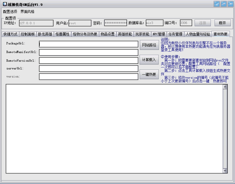The width and height of the screenshot is (235, 184).
Task: Click the 用户名 input field
Action: pos(80,23)
